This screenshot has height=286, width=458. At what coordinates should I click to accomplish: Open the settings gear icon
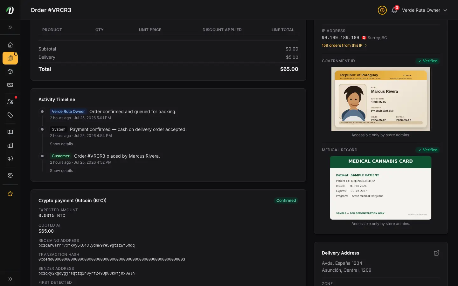[x=10, y=175]
